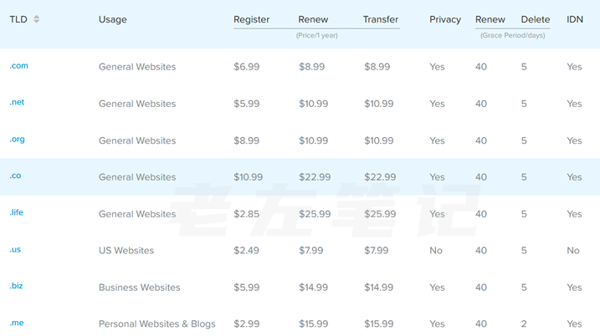The width and height of the screenshot is (600, 336).
Task: Click the Delete grace period header
Action: [x=536, y=19]
